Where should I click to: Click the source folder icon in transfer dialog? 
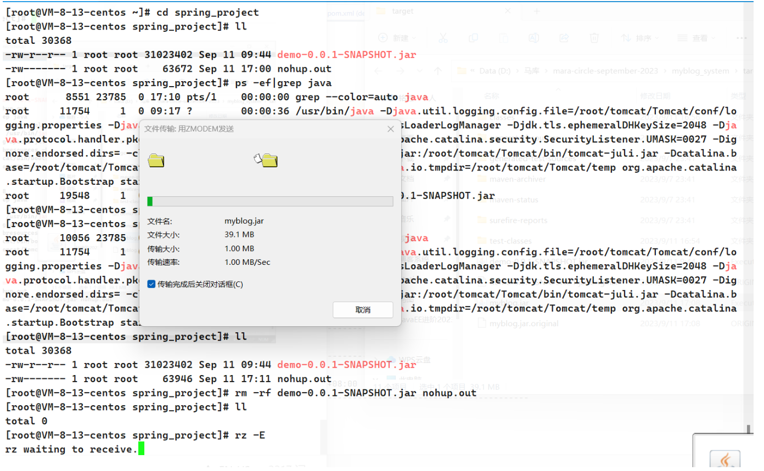[x=156, y=160]
